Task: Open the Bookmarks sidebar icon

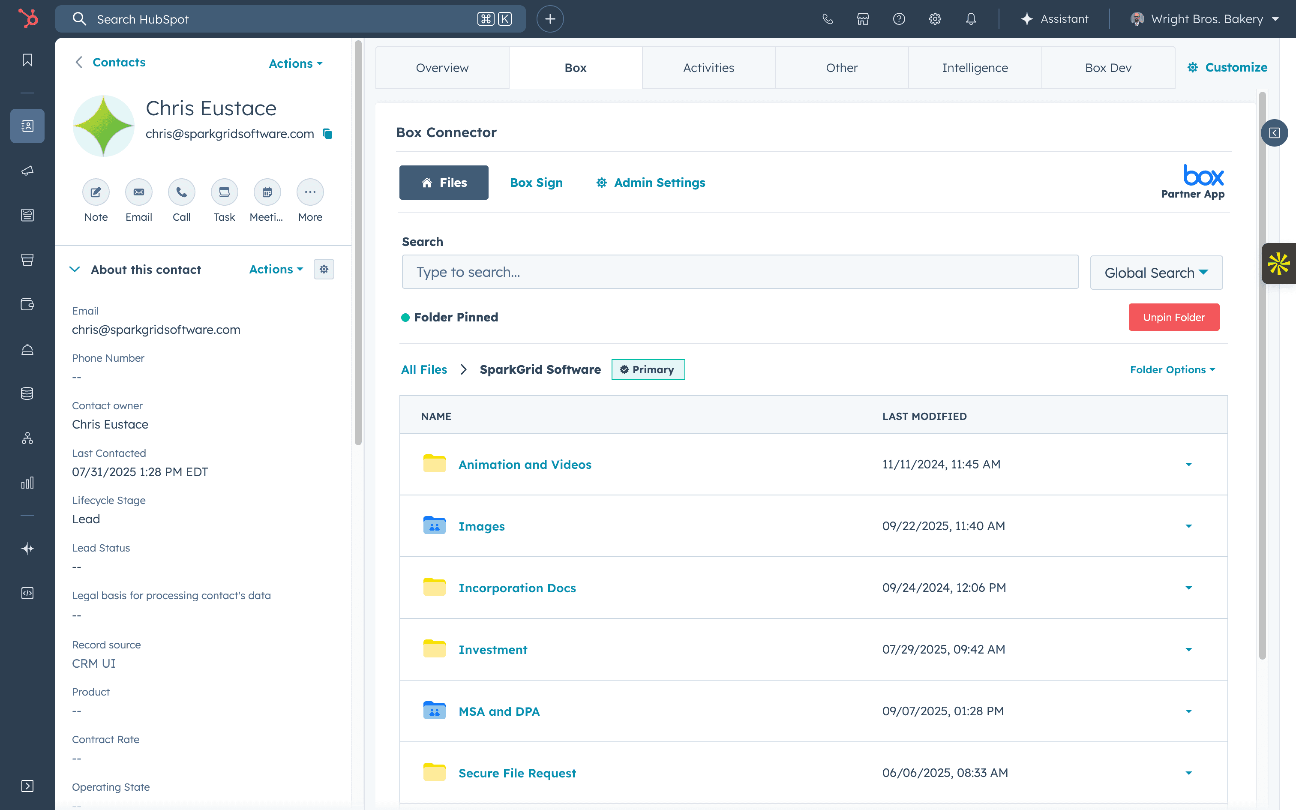Action: (x=27, y=60)
